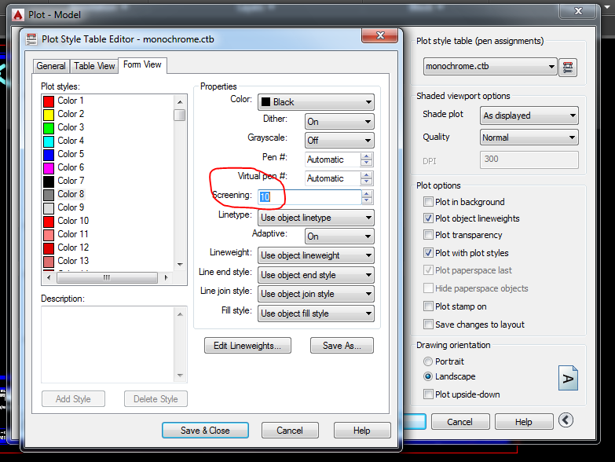
Task: Open the Adaptive dropdown
Action: (x=339, y=236)
